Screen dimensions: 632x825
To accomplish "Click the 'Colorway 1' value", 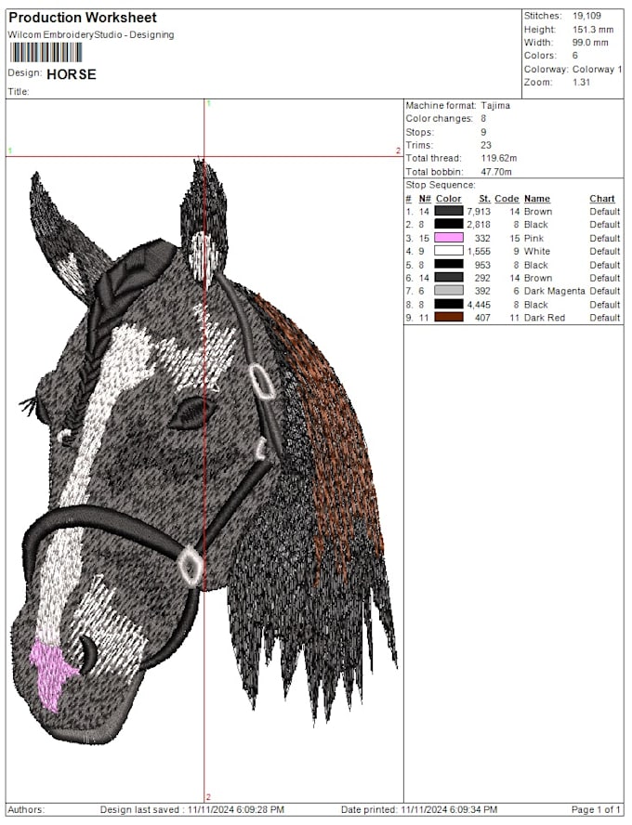I will point(598,69).
